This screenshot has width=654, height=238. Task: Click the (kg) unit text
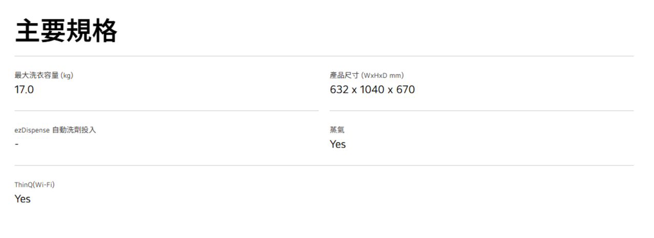pos(67,76)
